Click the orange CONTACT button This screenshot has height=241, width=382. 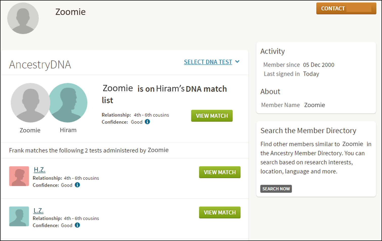coord(346,9)
